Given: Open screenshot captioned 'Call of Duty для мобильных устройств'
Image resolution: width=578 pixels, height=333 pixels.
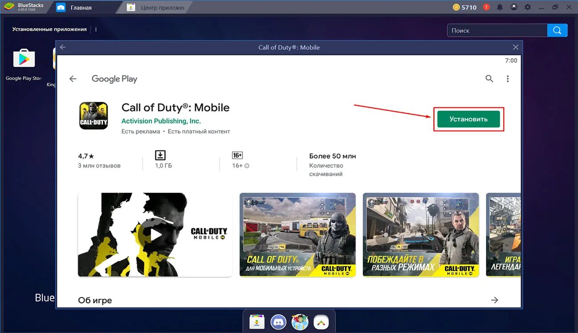Looking at the screenshot, I should click(x=297, y=234).
